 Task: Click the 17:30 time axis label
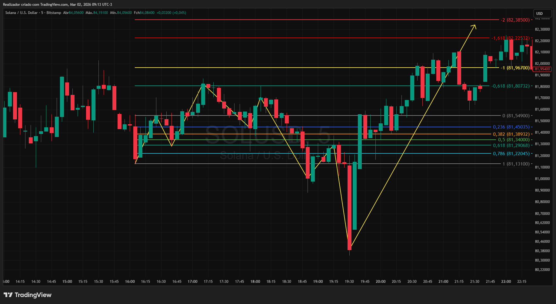[224, 282]
